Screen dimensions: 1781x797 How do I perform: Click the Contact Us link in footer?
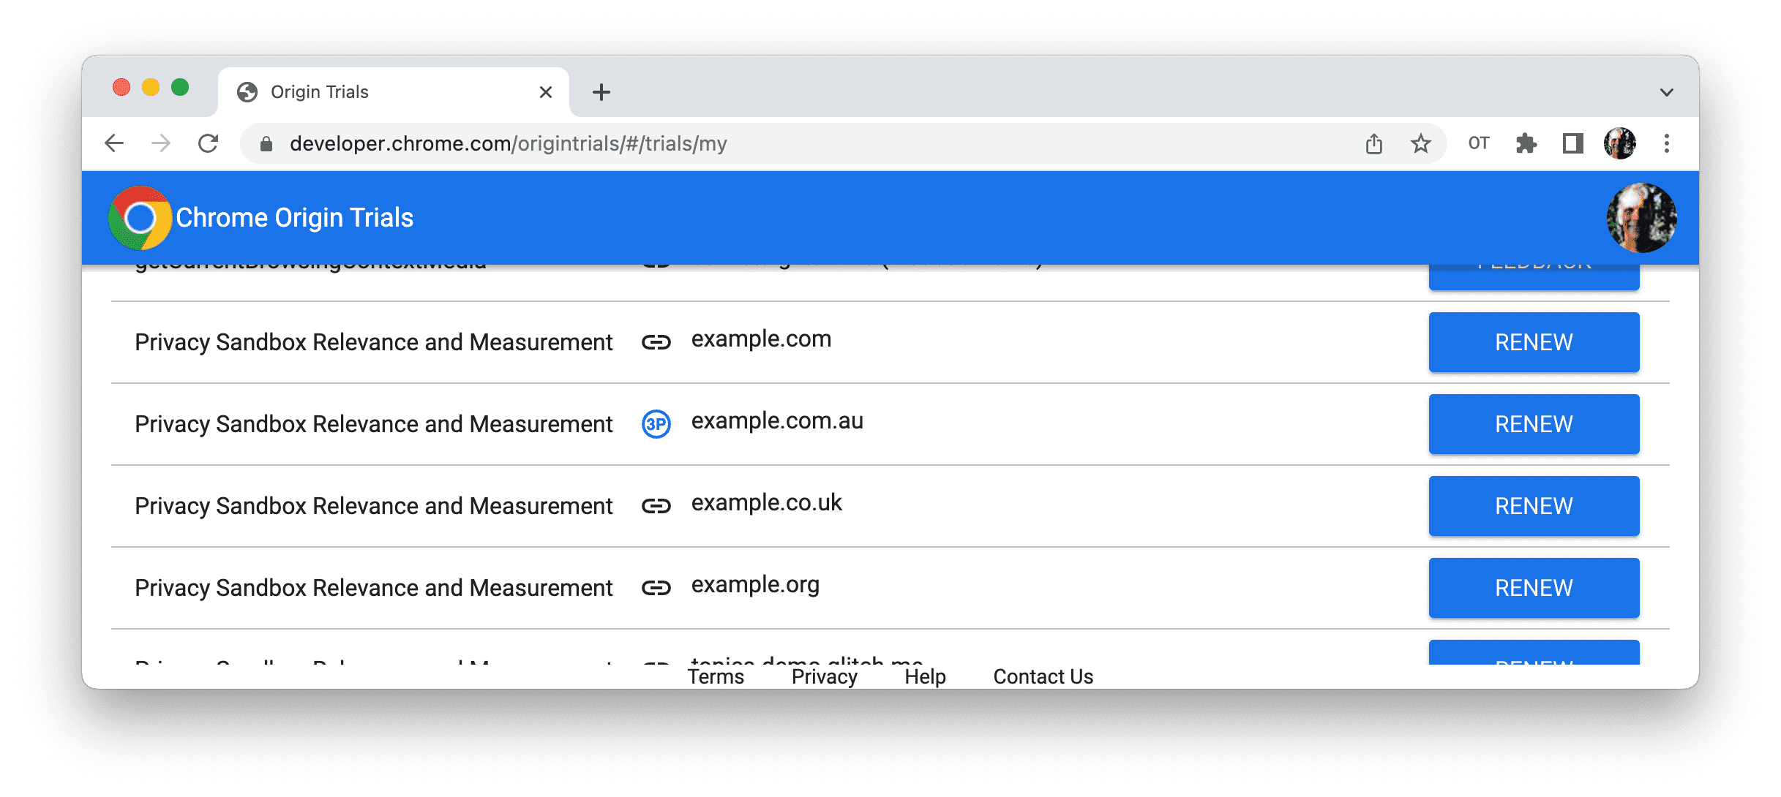coord(1041,673)
